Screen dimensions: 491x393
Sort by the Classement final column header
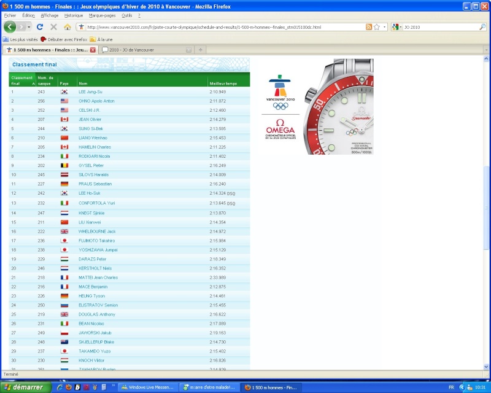[22, 80]
